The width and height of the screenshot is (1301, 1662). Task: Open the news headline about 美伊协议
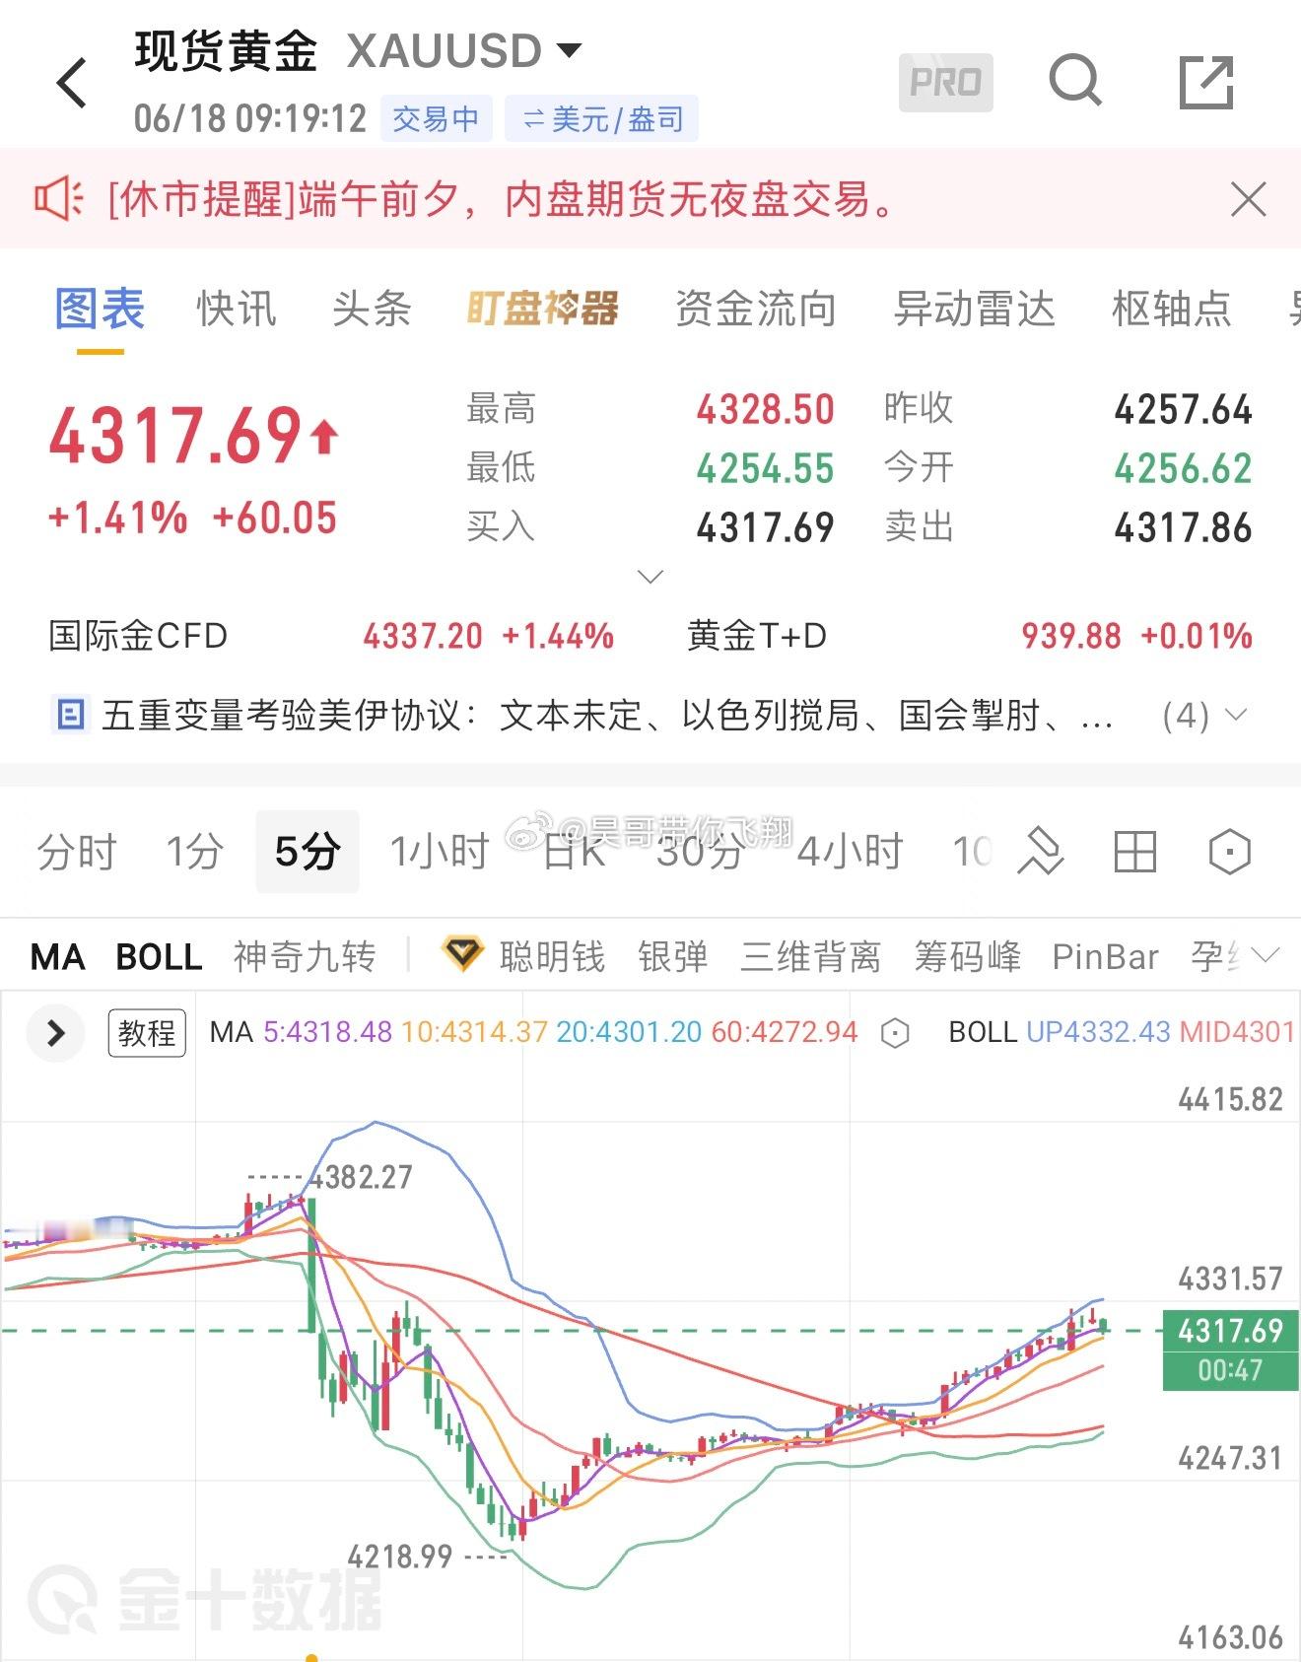pos(607,716)
